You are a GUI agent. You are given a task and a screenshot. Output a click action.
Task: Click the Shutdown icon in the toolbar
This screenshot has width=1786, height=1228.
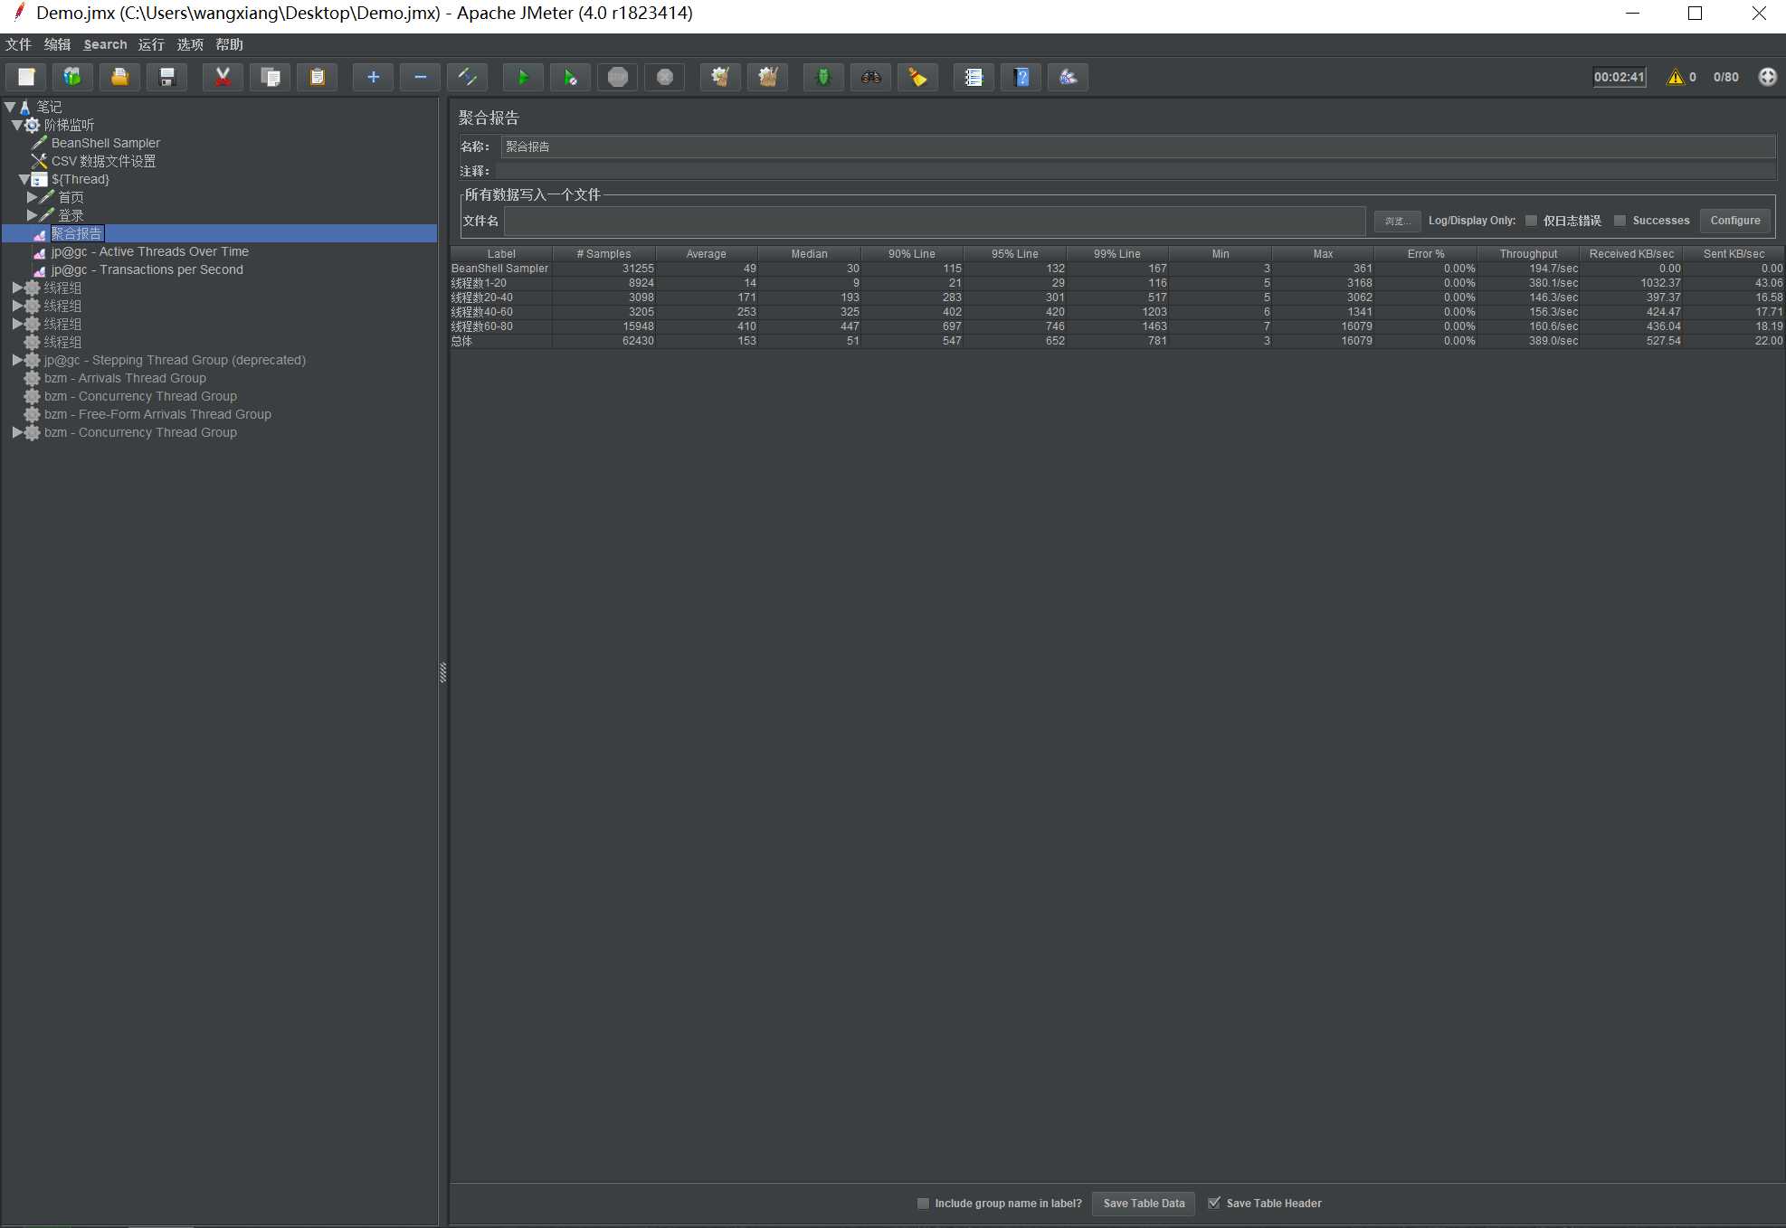pos(664,77)
